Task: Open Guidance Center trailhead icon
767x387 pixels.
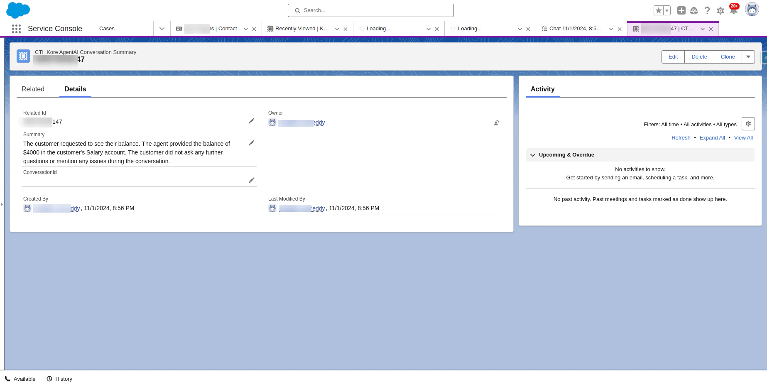Action: pos(694,10)
